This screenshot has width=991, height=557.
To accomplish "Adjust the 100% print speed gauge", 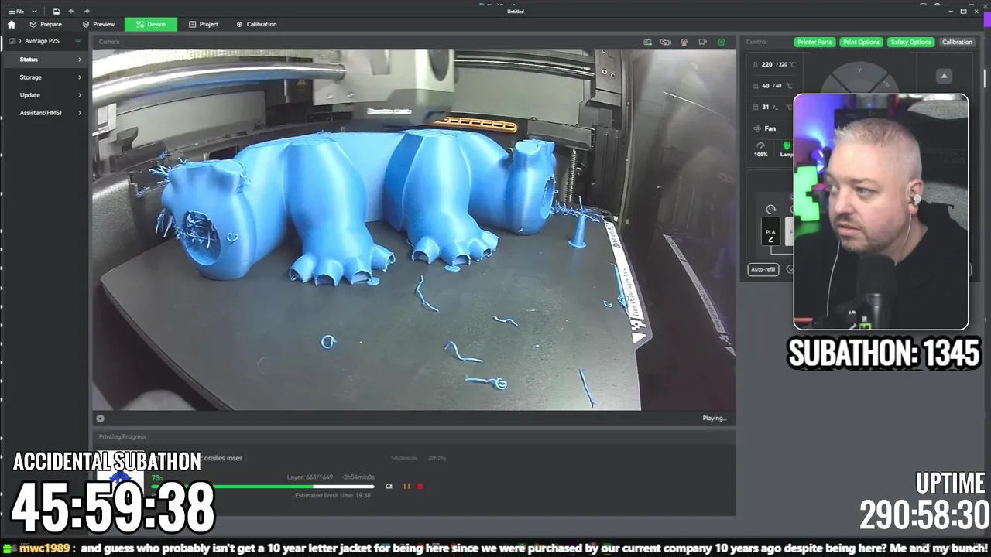I will point(761,149).
